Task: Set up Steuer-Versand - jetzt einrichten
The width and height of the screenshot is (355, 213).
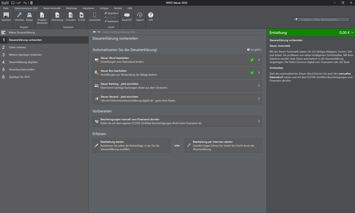Action: point(177,99)
